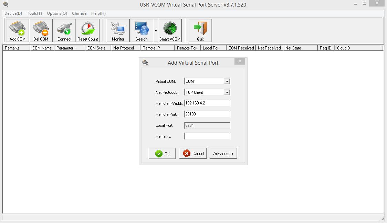The height and width of the screenshot is (223, 387).
Task: Click the Quit toolbar icon
Action: 200,31
